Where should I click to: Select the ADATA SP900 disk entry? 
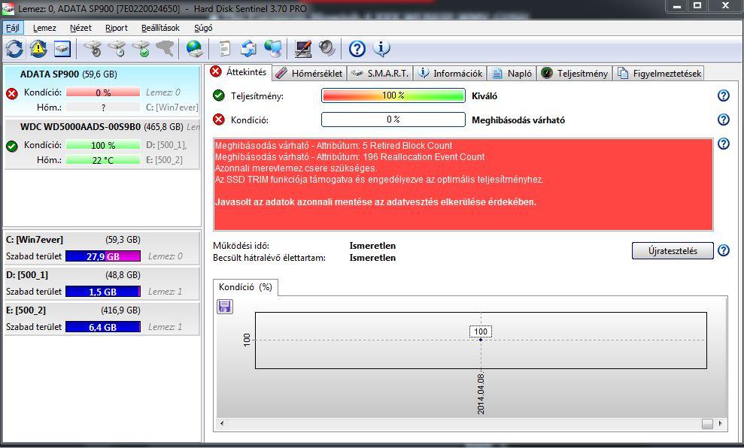[102, 91]
